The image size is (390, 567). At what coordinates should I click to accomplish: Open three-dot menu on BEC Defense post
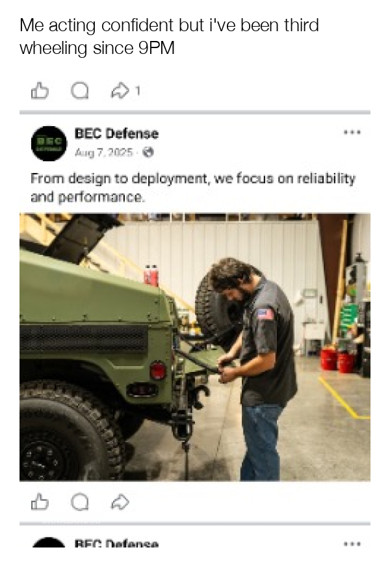point(352,133)
